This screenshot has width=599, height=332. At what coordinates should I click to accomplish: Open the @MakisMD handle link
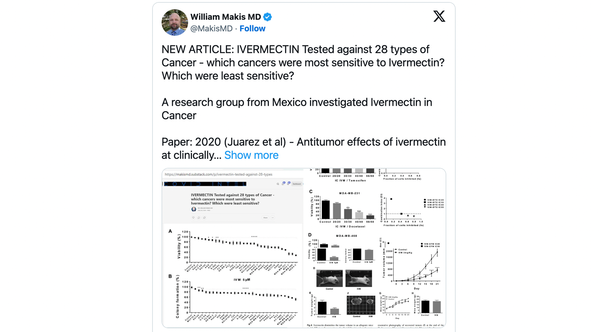pos(211,28)
